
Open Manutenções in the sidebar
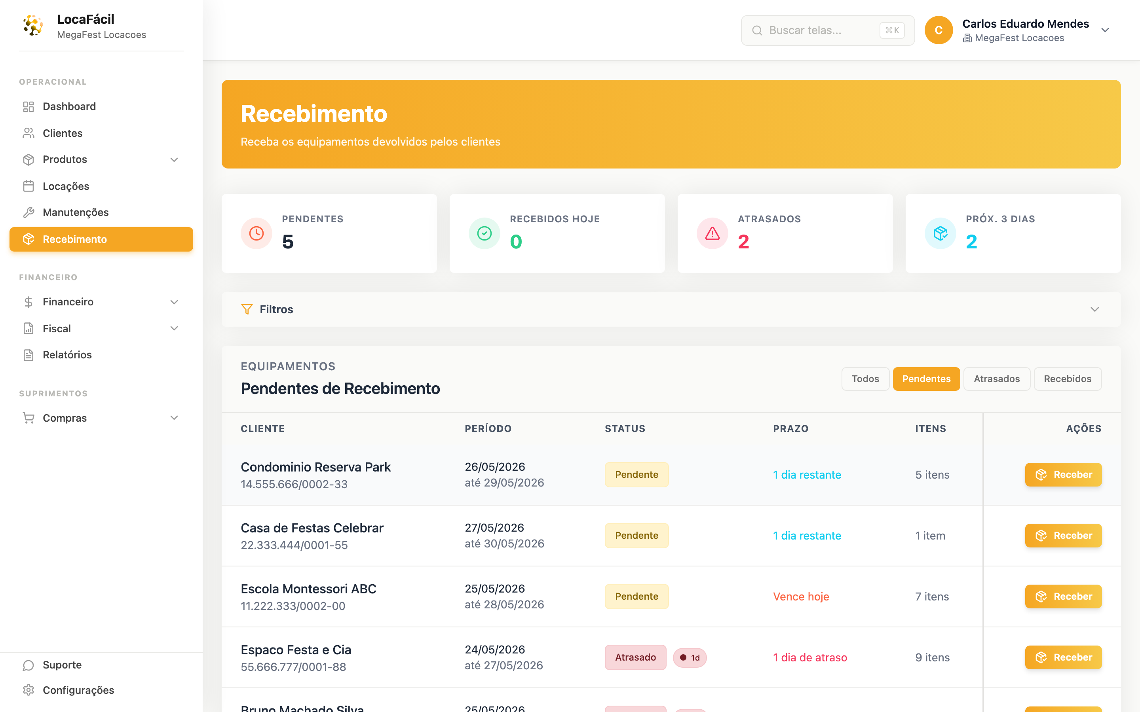[101, 212]
